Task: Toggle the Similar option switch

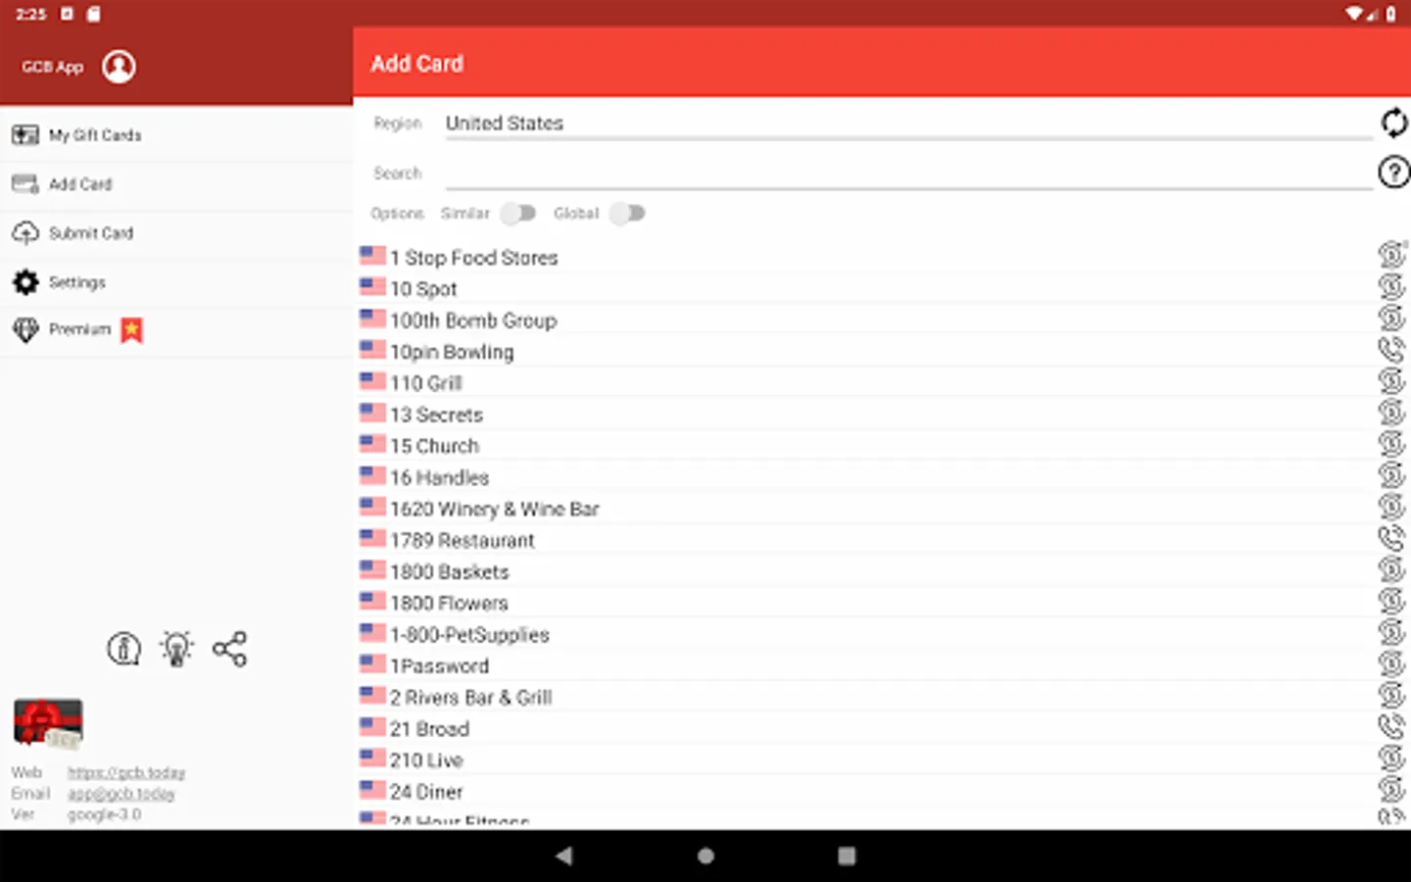Action: coord(518,213)
